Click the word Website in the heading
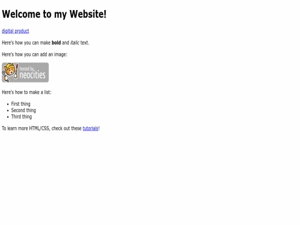300x225 pixels. point(87,14)
